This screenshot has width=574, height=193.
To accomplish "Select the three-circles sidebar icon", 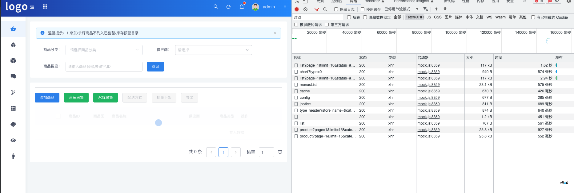I will pyautogui.click(x=13, y=45).
